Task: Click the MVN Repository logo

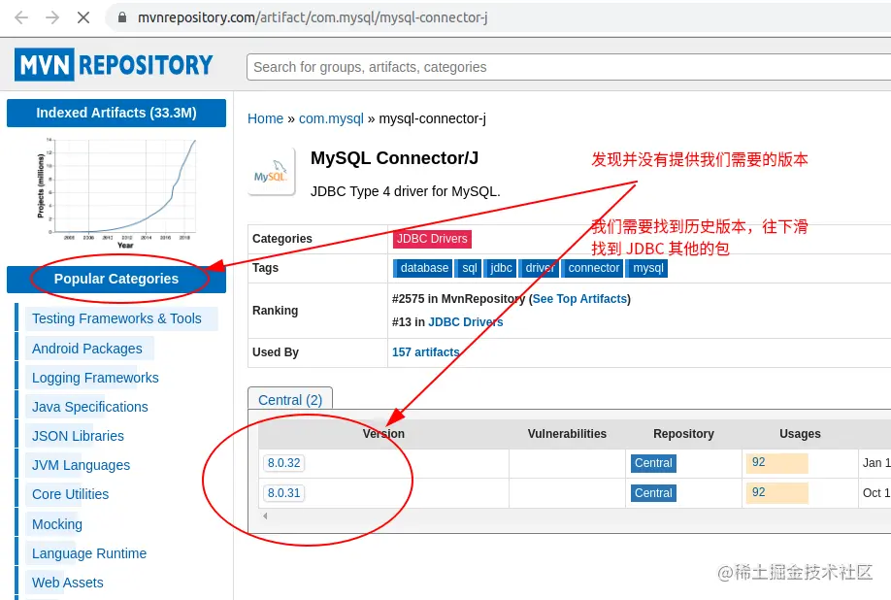Action: (x=114, y=64)
